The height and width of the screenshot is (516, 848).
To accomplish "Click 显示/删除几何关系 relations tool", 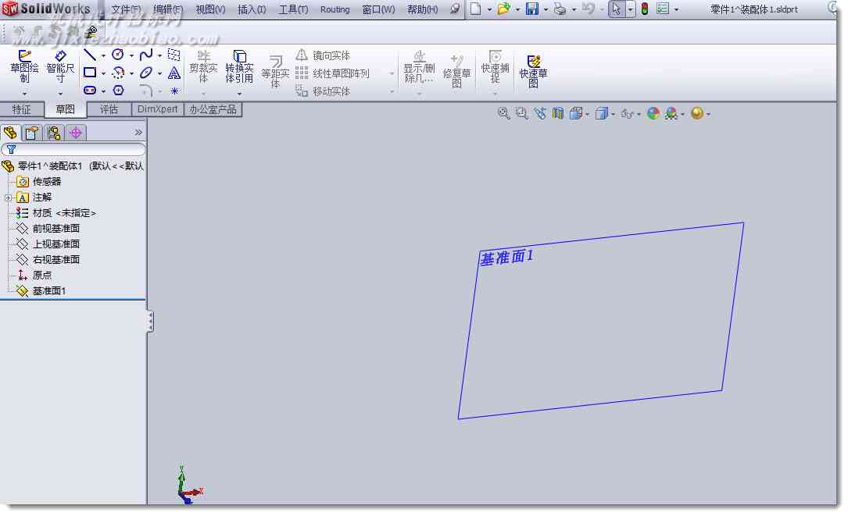I will [x=419, y=67].
